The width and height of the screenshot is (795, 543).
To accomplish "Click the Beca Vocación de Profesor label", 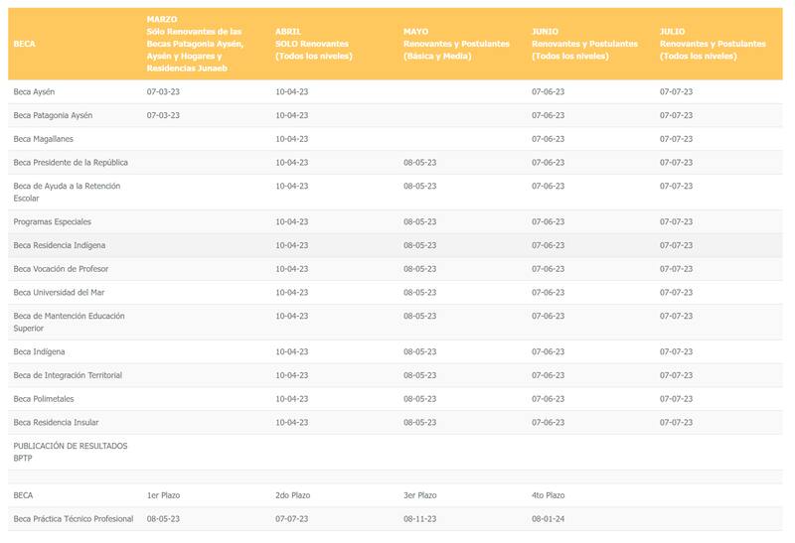I will tap(61, 269).
